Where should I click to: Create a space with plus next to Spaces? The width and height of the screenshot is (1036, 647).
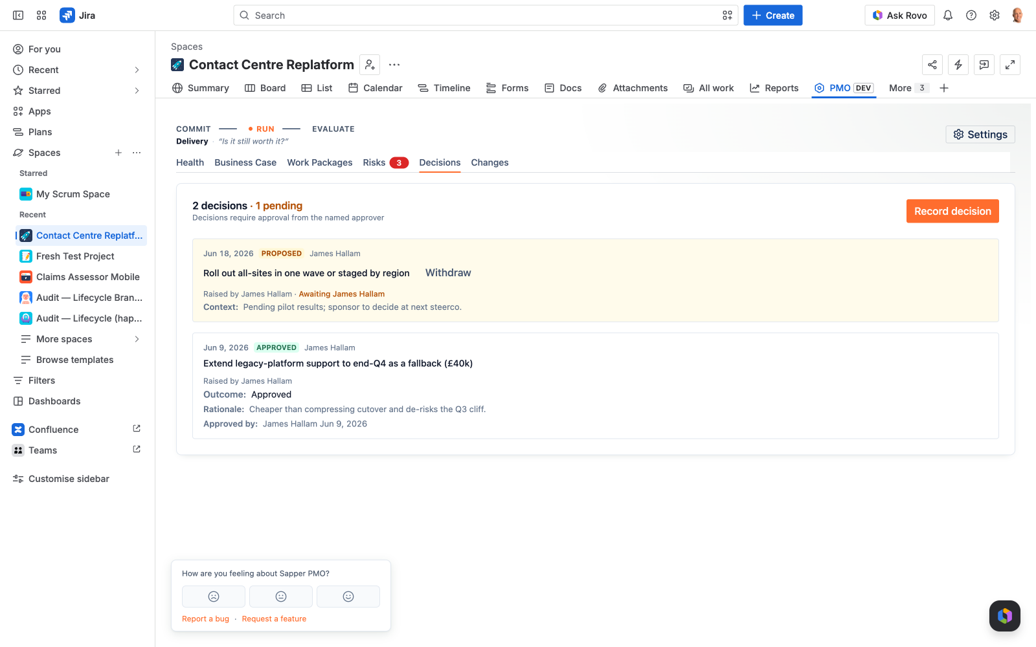(x=118, y=153)
